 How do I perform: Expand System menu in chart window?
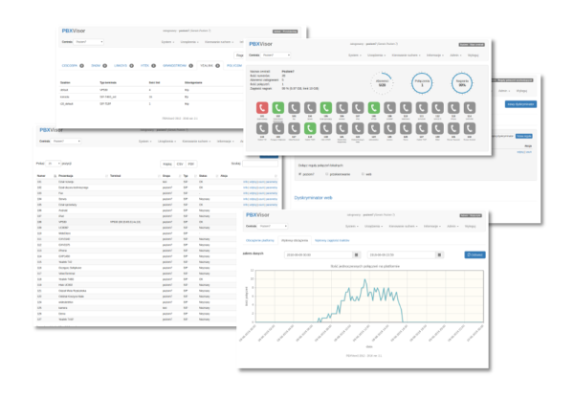coord(351,226)
